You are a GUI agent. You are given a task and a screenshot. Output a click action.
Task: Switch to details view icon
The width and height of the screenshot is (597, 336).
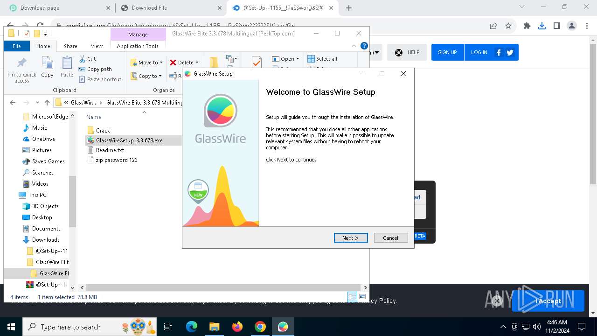(x=352, y=297)
